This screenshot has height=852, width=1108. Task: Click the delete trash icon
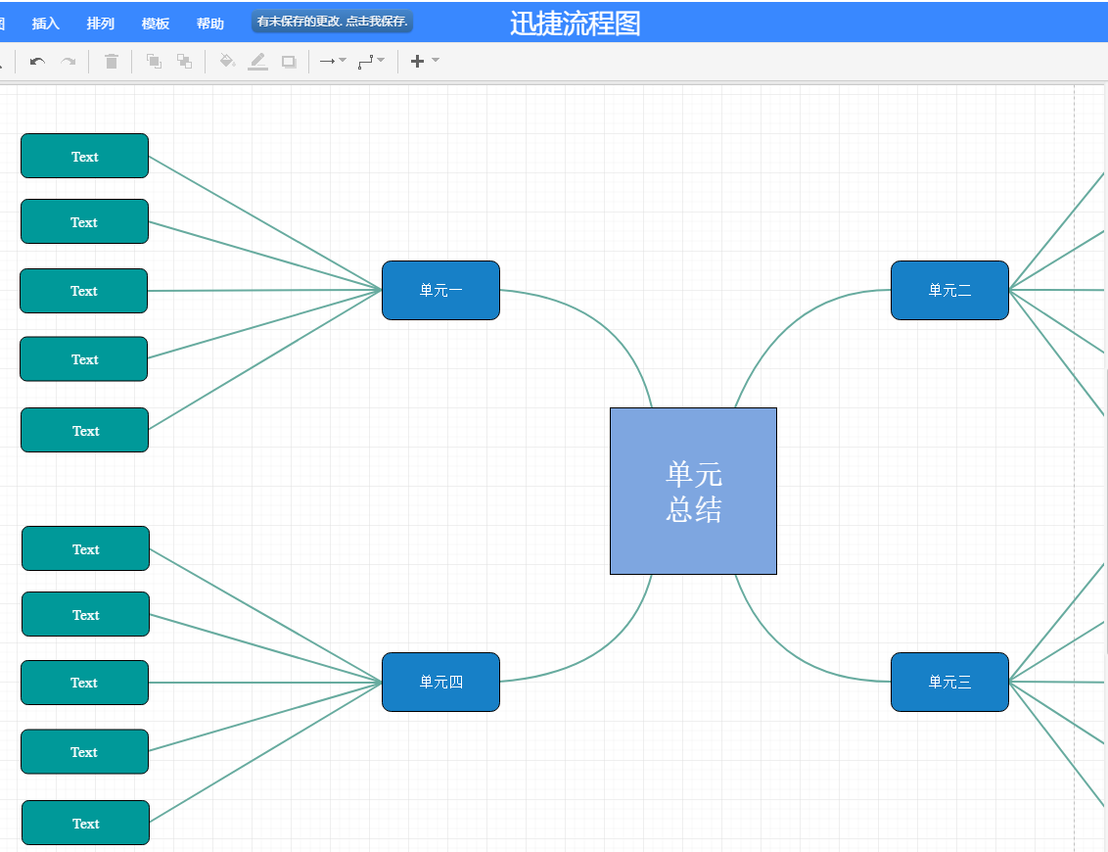pos(111,62)
